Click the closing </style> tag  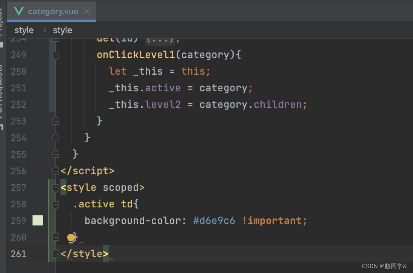tap(85, 254)
